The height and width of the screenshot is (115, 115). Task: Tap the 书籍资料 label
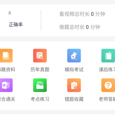(x=8, y=70)
